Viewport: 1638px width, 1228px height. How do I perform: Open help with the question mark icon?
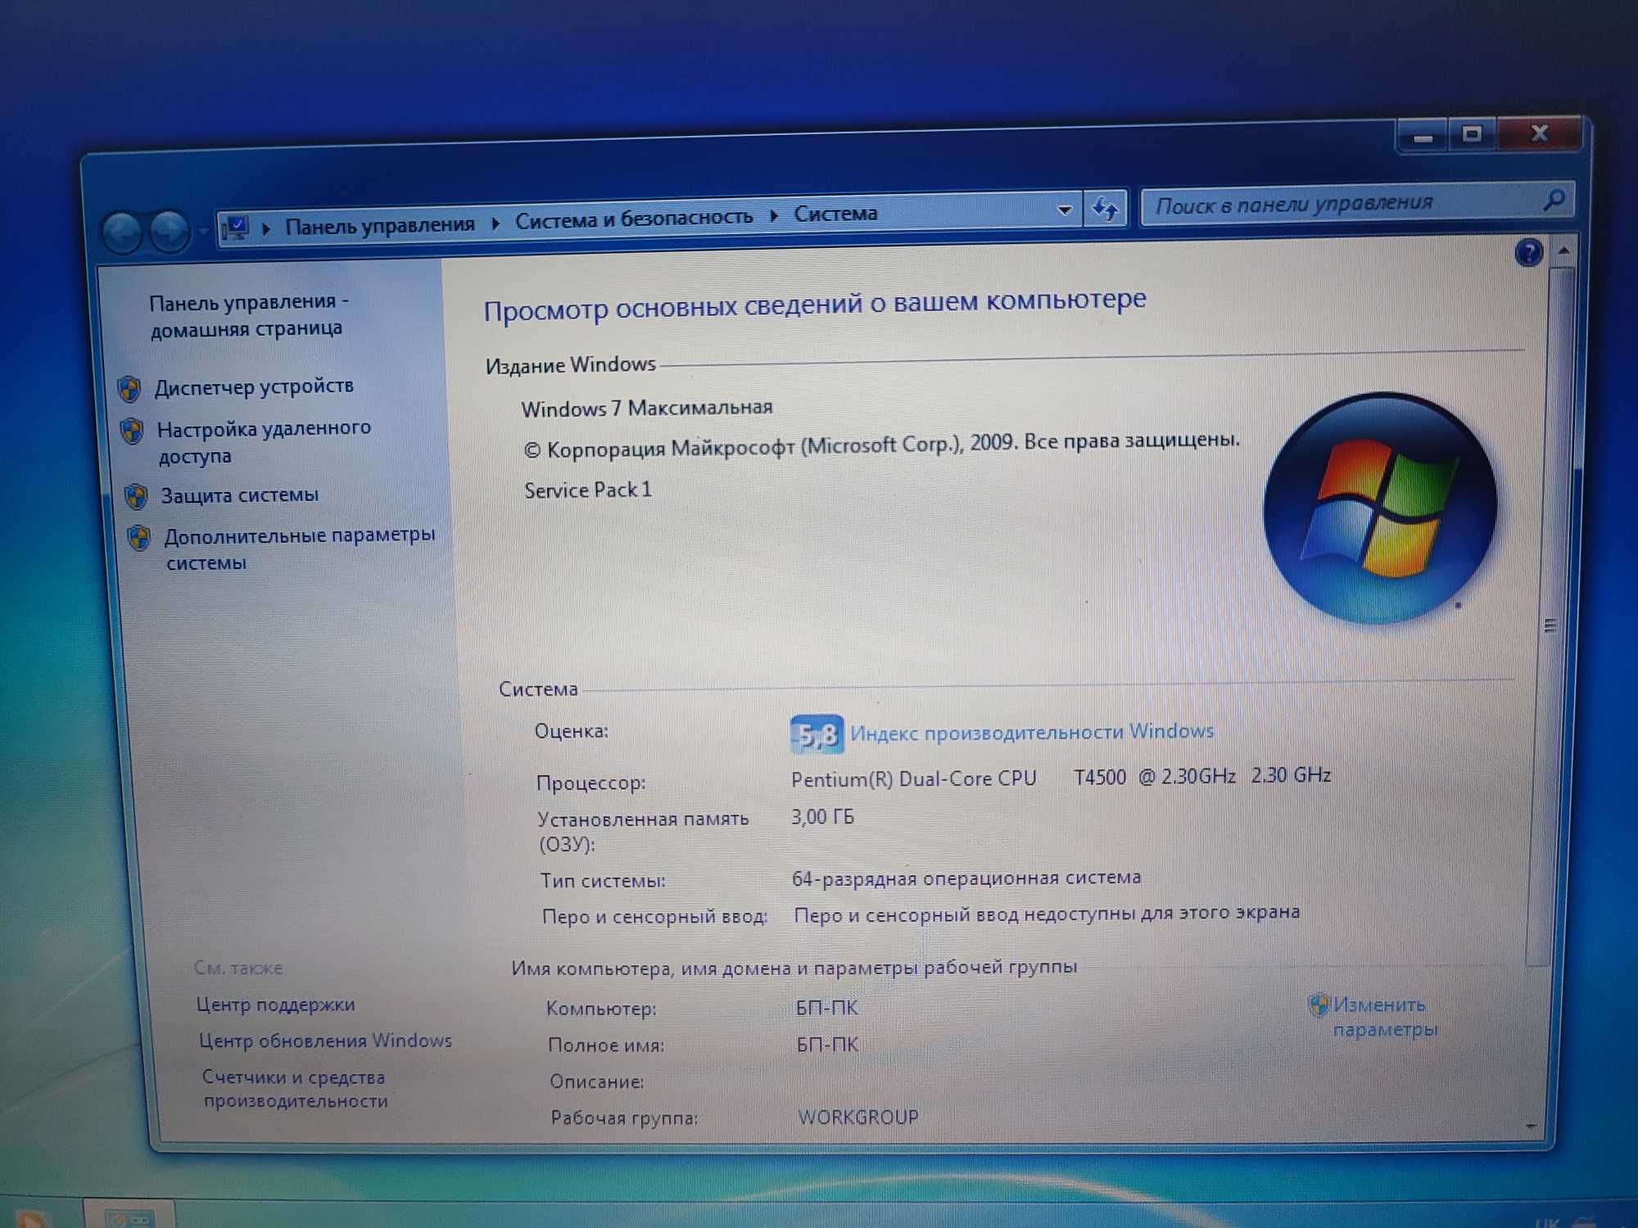[x=1528, y=253]
